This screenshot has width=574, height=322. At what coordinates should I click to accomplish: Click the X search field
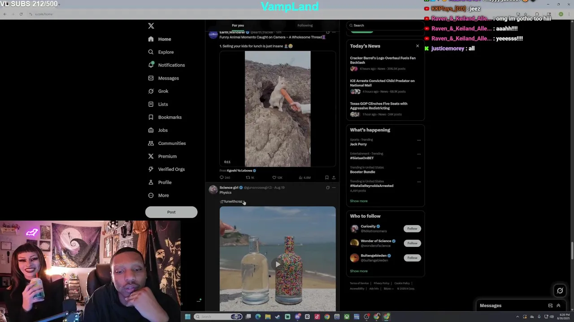pos(385,25)
